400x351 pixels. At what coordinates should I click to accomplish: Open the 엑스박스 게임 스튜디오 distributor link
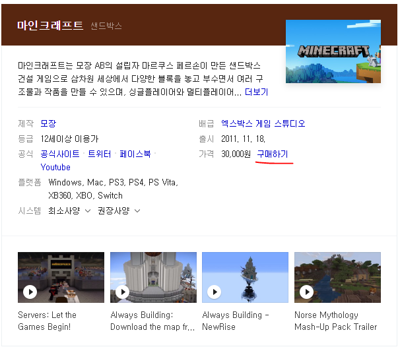point(263,123)
